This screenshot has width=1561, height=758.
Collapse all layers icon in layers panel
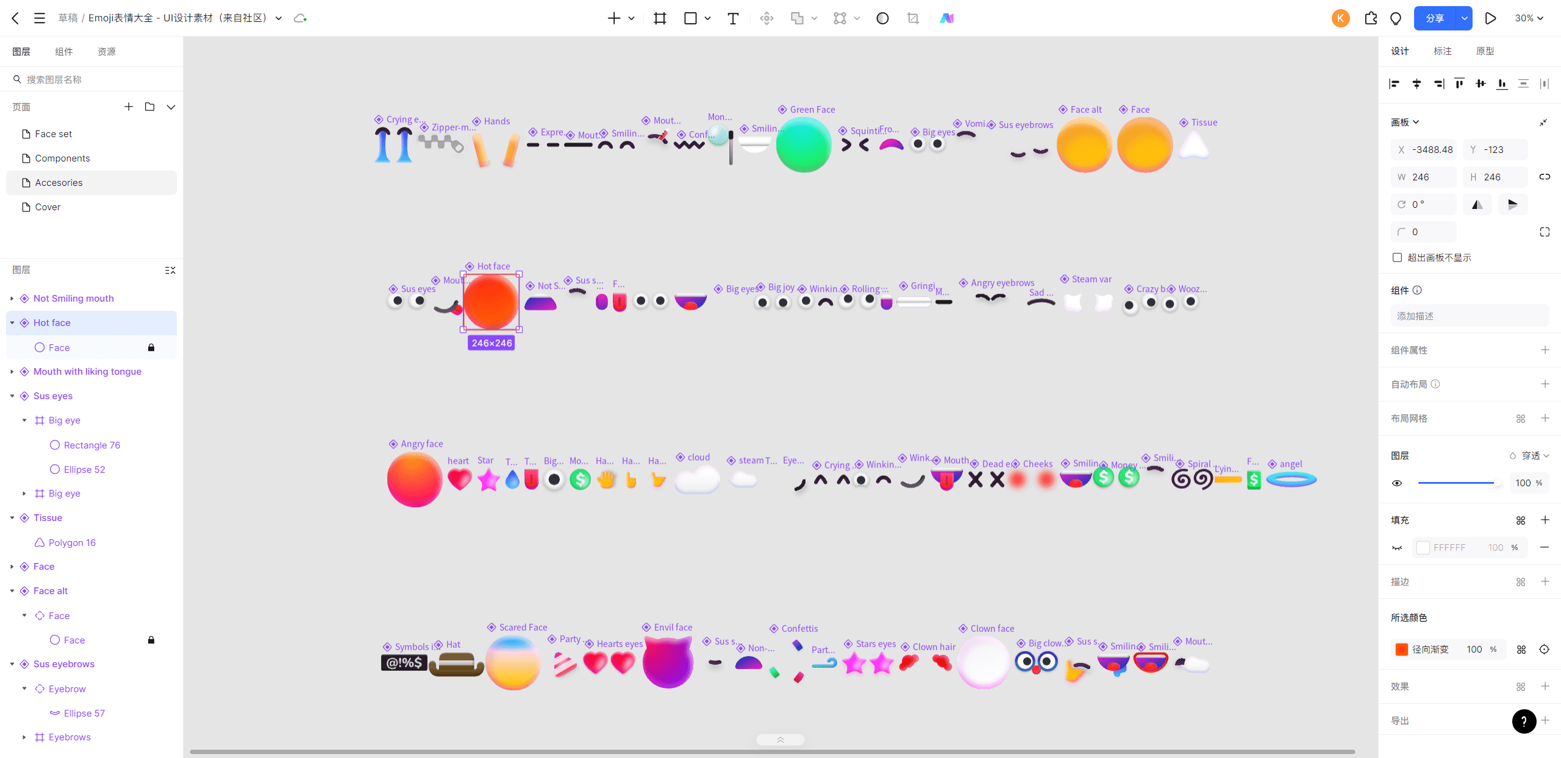(170, 270)
